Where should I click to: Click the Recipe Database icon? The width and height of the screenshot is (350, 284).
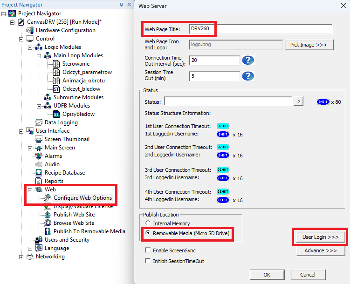click(39, 173)
